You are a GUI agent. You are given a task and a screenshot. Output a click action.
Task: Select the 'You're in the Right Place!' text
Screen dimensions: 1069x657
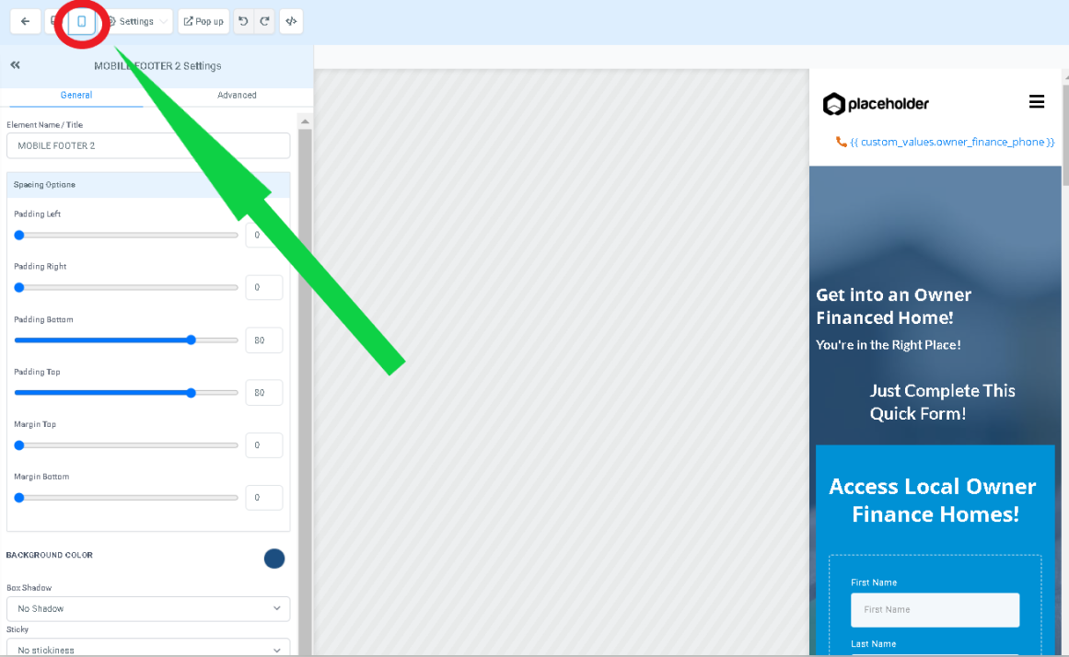pos(889,345)
